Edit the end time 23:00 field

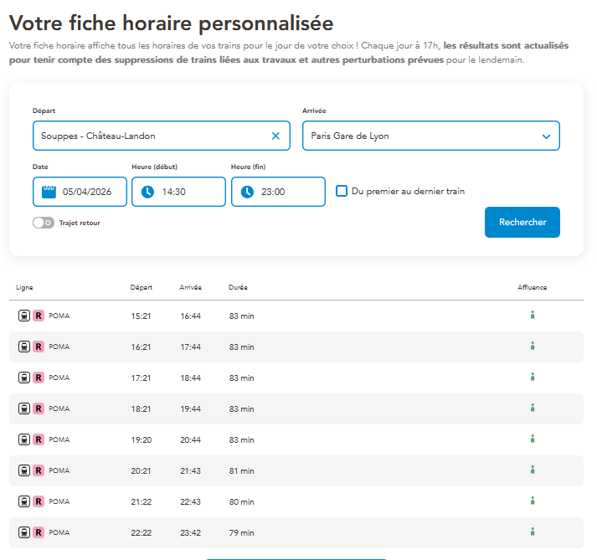point(278,192)
